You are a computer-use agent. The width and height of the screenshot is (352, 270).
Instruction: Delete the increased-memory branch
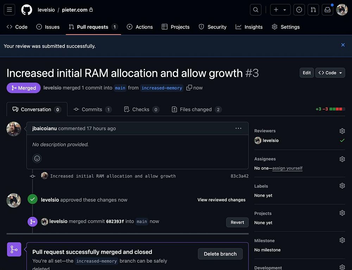(x=220, y=254)
